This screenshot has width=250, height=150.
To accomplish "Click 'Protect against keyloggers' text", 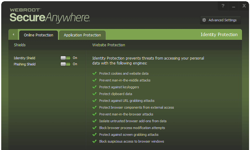I will click(119, 87).
